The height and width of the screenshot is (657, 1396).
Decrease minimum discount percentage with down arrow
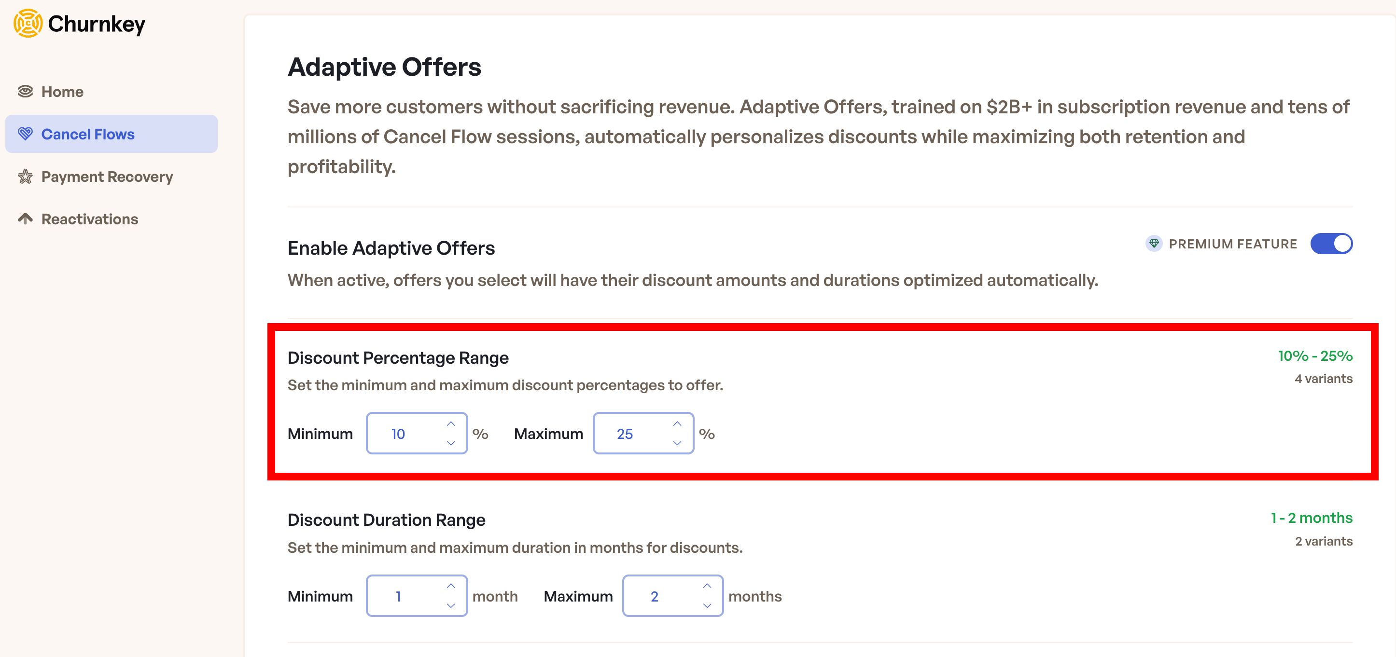pos(450,443)
